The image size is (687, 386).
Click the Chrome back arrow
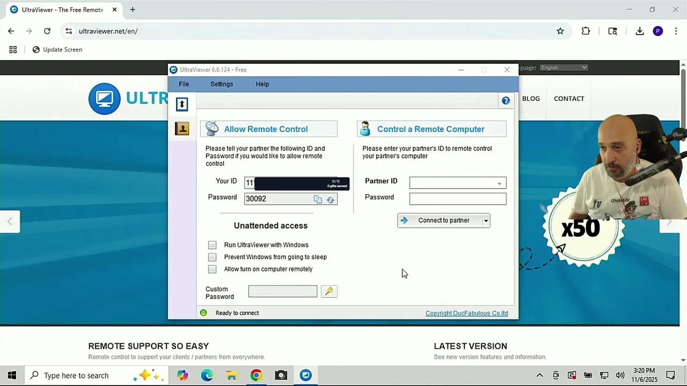pos(11,31)
